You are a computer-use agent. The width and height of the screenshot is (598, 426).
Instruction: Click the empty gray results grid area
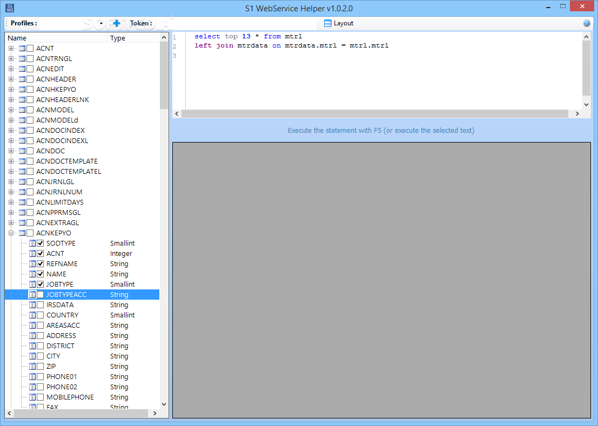tap(381, 280)
